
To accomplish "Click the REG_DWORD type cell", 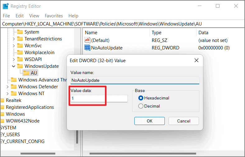I will tap(165, 48).
